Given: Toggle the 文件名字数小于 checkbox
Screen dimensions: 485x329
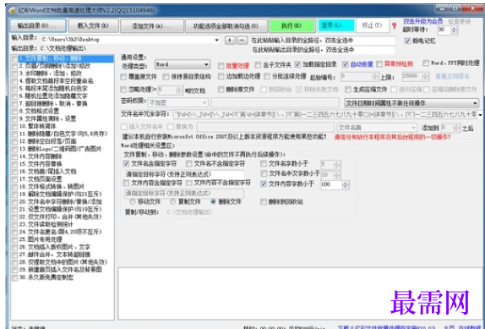Looking at the screenshot, I should 264,163.
